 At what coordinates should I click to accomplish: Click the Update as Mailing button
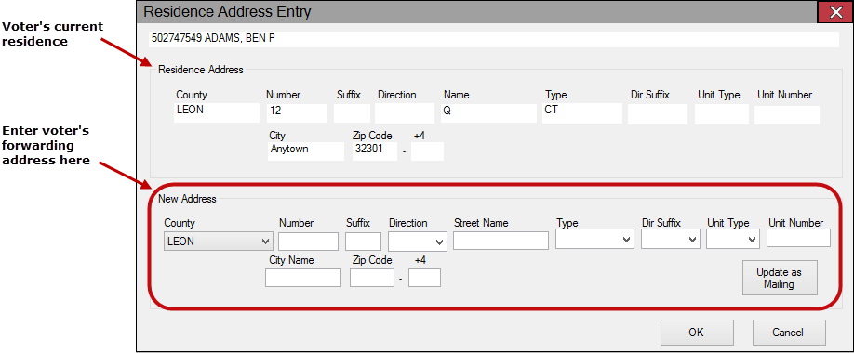tap(780, 278)
